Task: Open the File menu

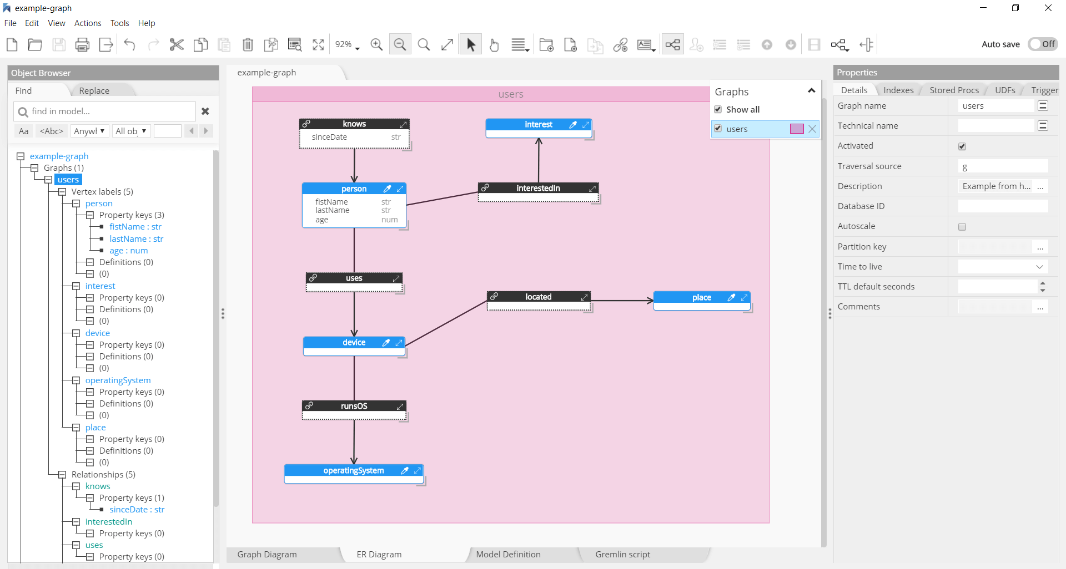Action: point(10,23)
